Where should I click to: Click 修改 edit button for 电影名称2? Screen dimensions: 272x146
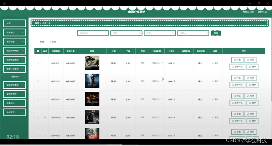tap(250, 78)
